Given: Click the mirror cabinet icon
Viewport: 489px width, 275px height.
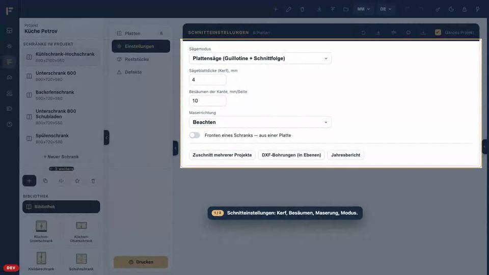Looking at the screenshot, I should (x=61, y=181).
